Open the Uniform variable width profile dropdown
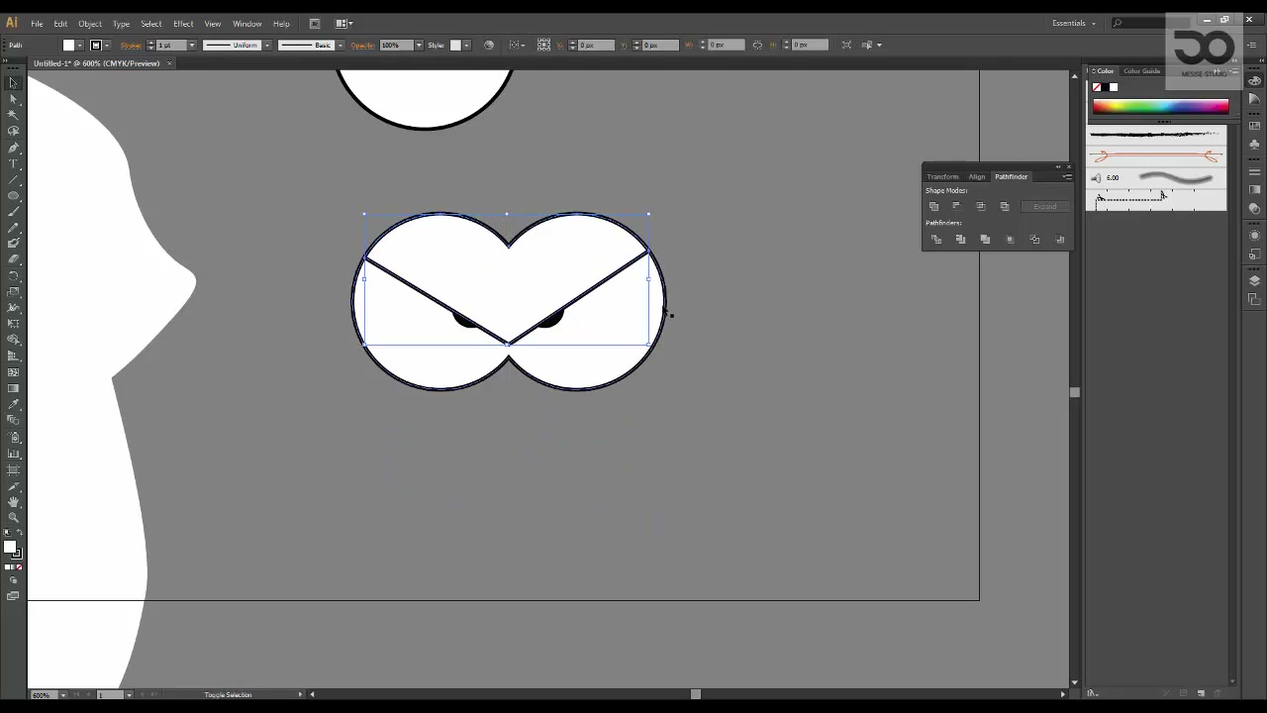This screenshot has width=1267, height=713. pos(267,45)
